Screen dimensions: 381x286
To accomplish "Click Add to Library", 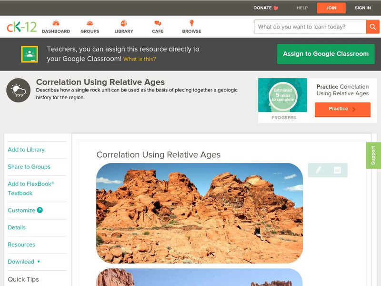I will (26, 150).
